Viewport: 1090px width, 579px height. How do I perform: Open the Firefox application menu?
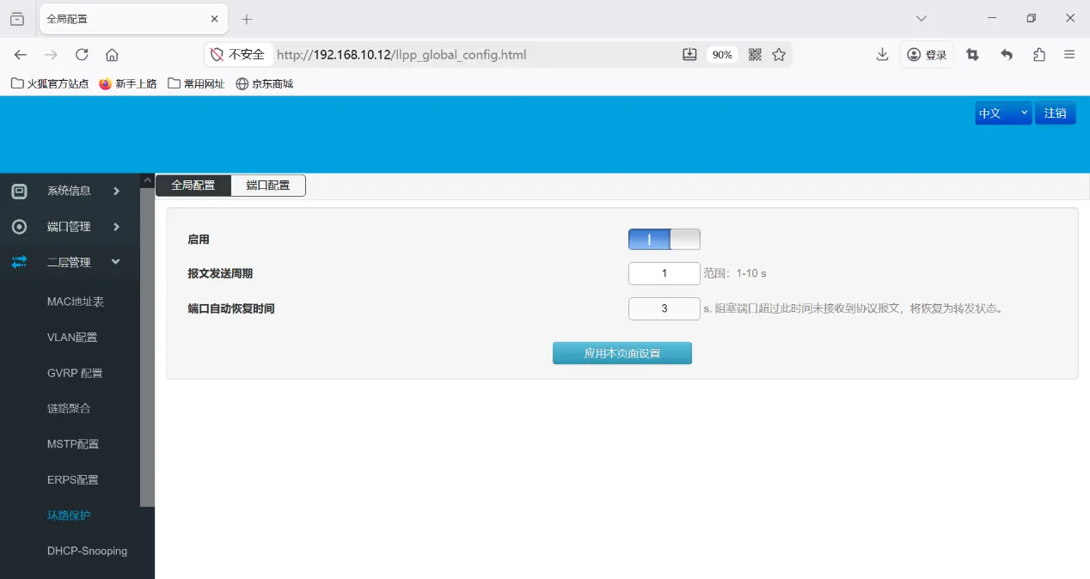click(1069, 55)
